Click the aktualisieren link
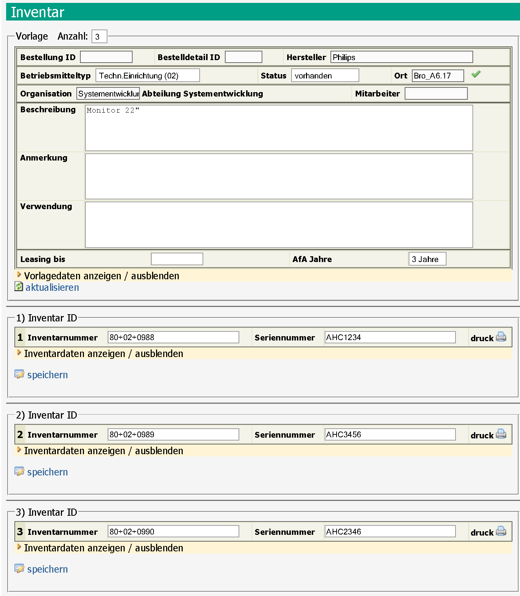520x596 pixels. click(52, 287)
